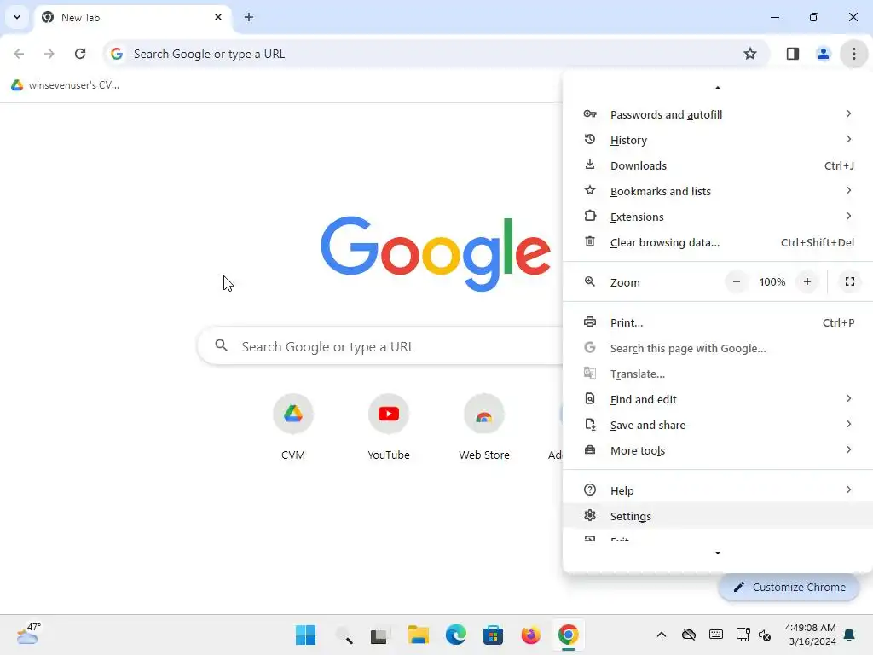Enter fullscreen via zoom row icon
This screenshot has height=655, width=873.
[x=850, y=281]
